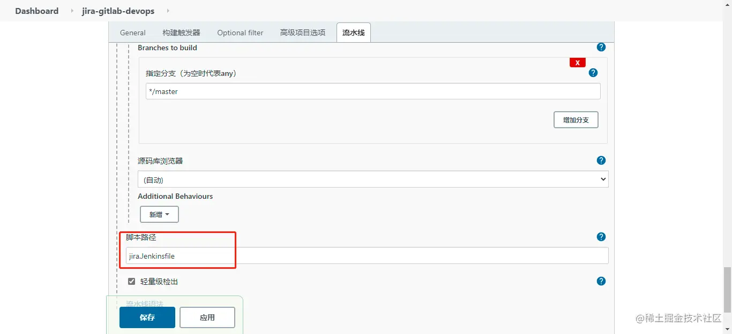The image size is (732, 334).
Task: Switch to Optional filter tab
Action: click(240, 33)
